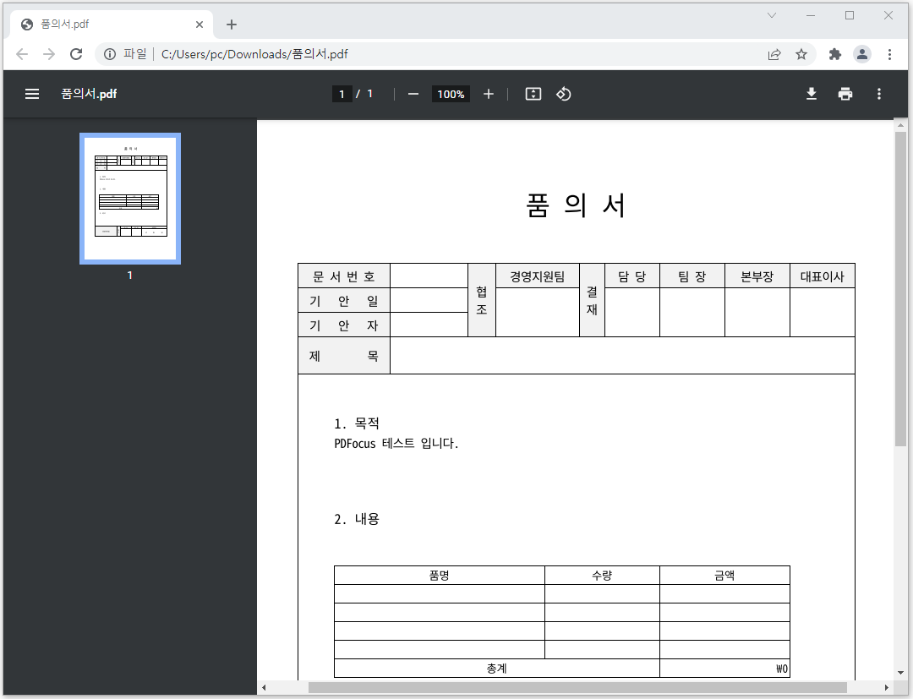Click the vertical scrollbar thumb
Image resolution: width=913 pixels, height=699 pixels.
[x=900, y=289]
